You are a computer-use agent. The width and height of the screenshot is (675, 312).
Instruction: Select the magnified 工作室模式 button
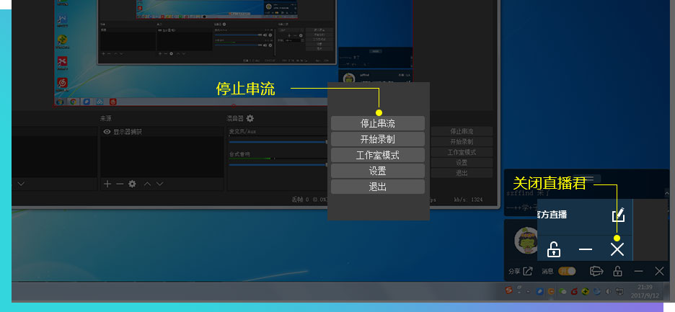coord(378,155)
